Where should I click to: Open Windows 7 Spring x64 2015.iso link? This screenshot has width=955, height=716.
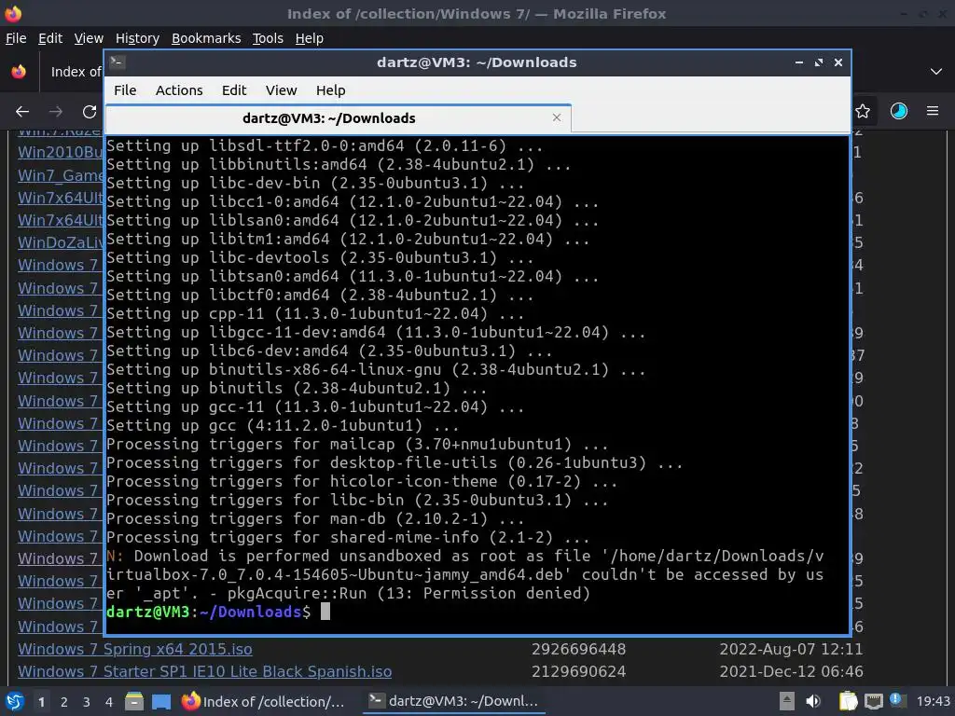click(x=135, y=649)
